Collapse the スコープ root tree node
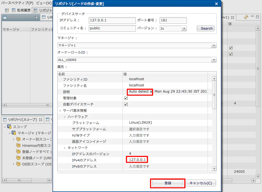 click(5, 127)
